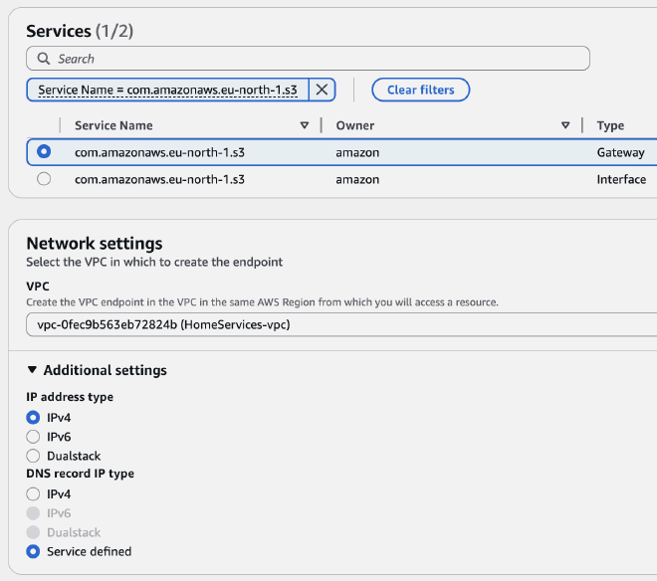Choose disabled IPv6 under DNS record IP type
The image size is (657, 581).
point(33,513)
